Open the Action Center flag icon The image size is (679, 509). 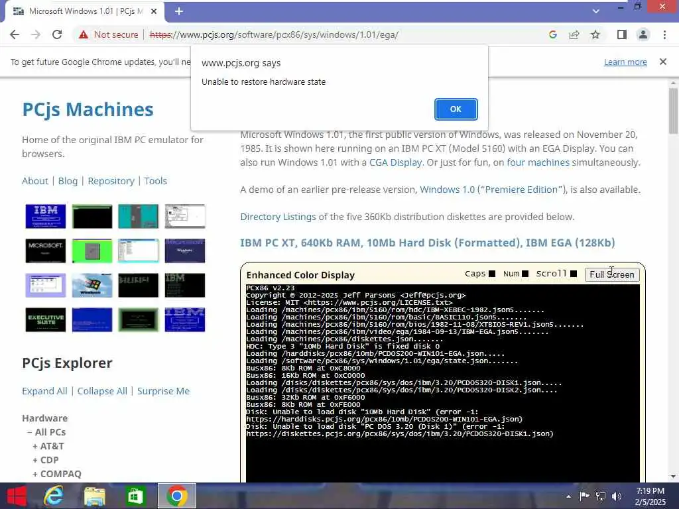coord(584,496)
